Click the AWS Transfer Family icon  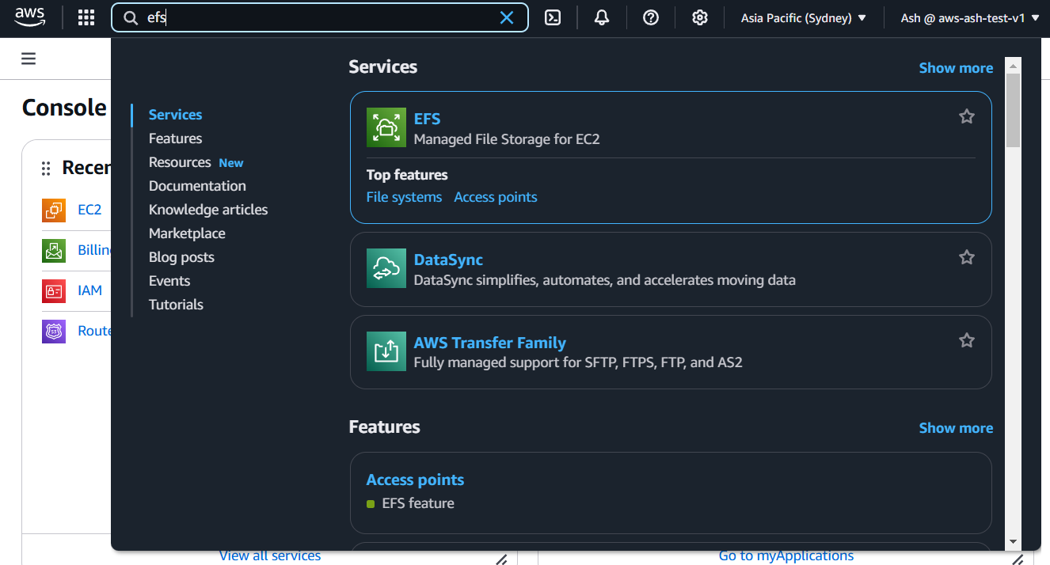[x=386, y=351]
